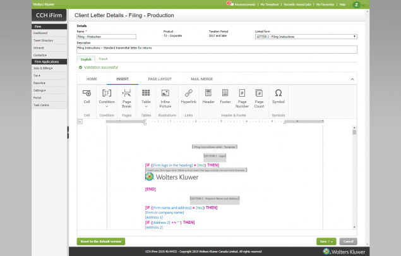The width and height of the screenshot is (401, 256).
Task: Click into the Name input field
Action: point(106,37)
